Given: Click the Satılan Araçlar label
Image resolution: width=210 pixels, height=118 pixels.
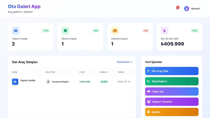Looking at the screenshot, I should coord(69,39).
